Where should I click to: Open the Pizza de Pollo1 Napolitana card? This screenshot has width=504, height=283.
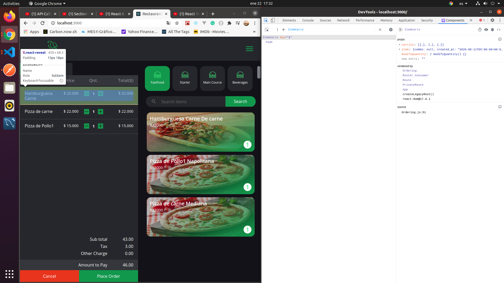(x=201, y=175)
